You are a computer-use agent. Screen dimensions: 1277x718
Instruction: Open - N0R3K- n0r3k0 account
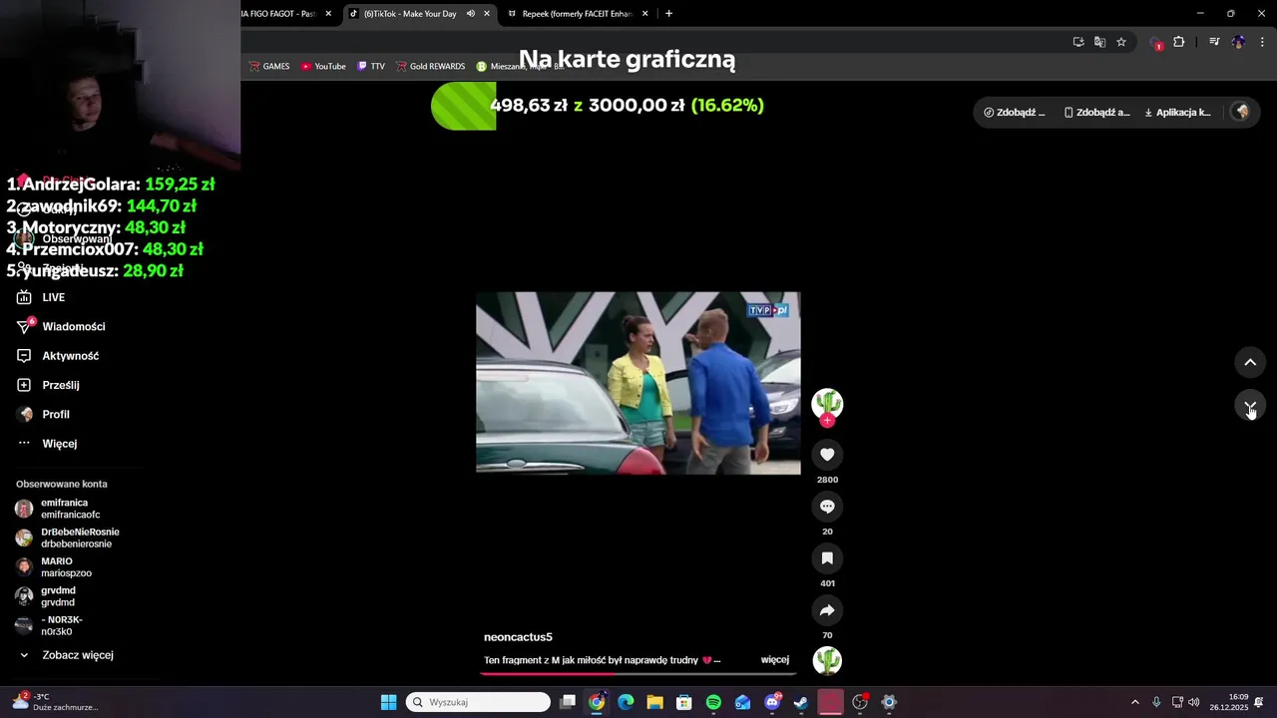[49, 625]
